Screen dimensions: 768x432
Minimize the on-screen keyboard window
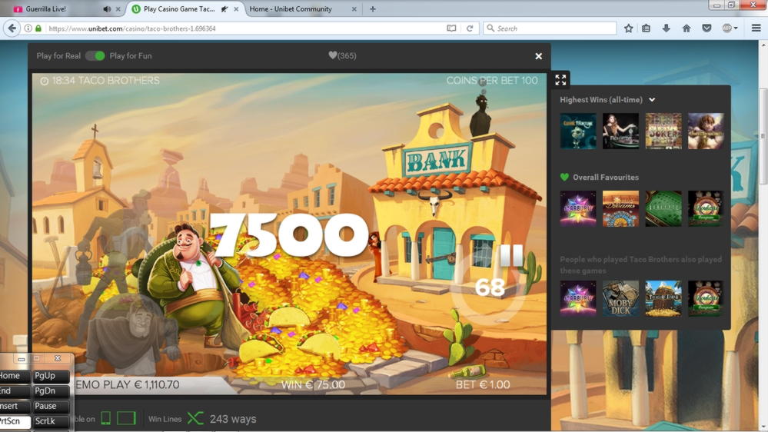pos(21,359)
